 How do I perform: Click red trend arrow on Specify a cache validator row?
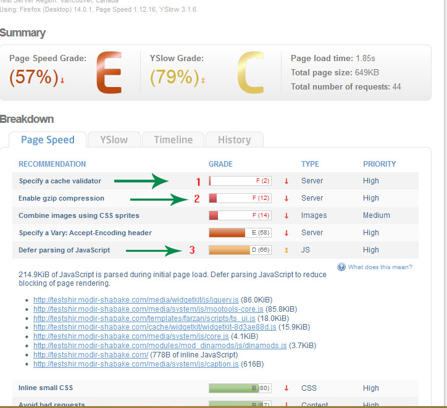pyautogui.click(x=286, y=181)
